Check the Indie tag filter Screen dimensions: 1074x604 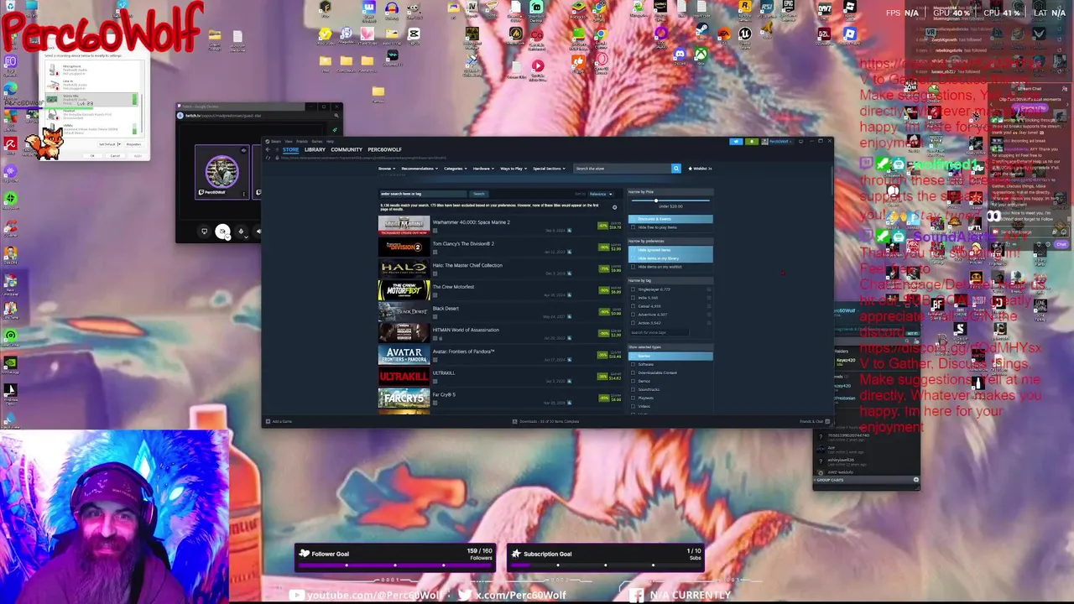pos(633,298)
